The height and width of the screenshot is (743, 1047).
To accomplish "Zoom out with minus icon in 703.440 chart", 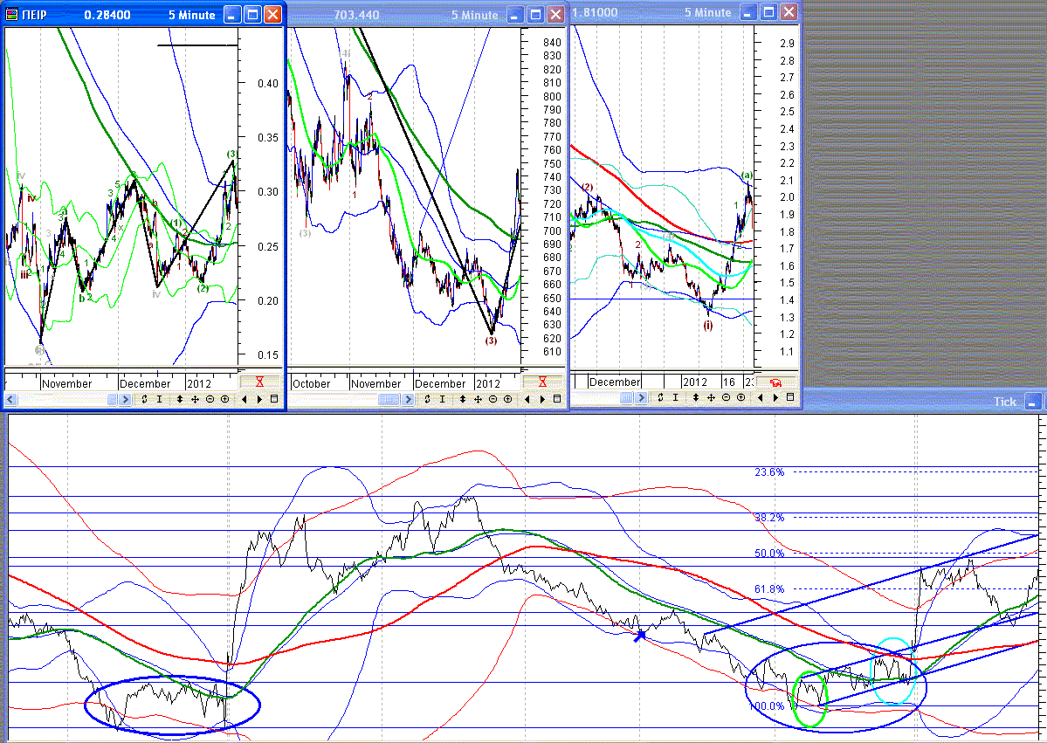I will [x=493, y=399].
